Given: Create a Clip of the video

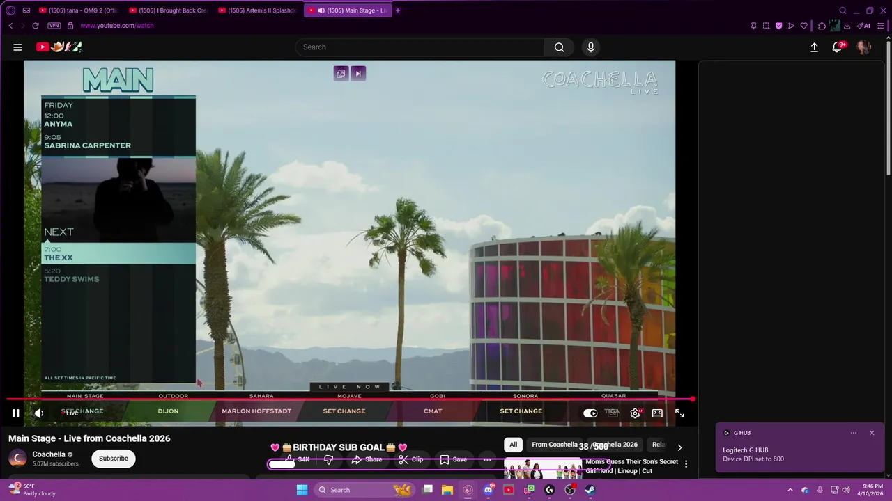Looking at the screenshot, I should tap(411, 459).
